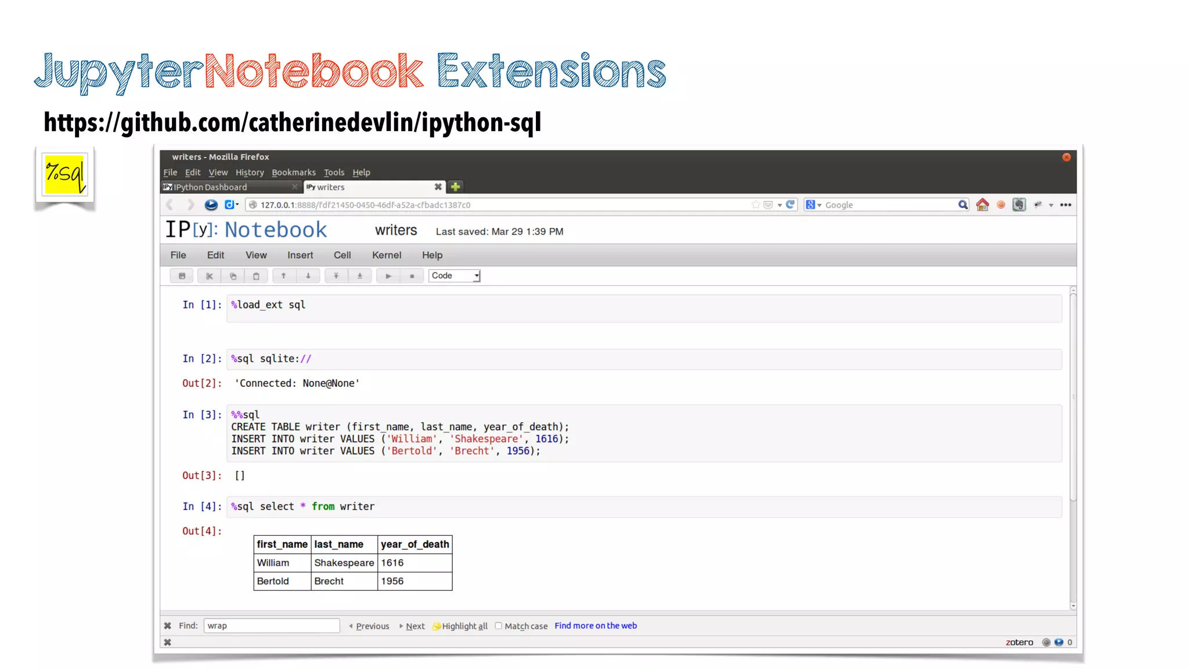The width and height of the screenshot is (1189, 668).
Task: Click the IP[y]: Notebook logo
Action: pos(246,230)
